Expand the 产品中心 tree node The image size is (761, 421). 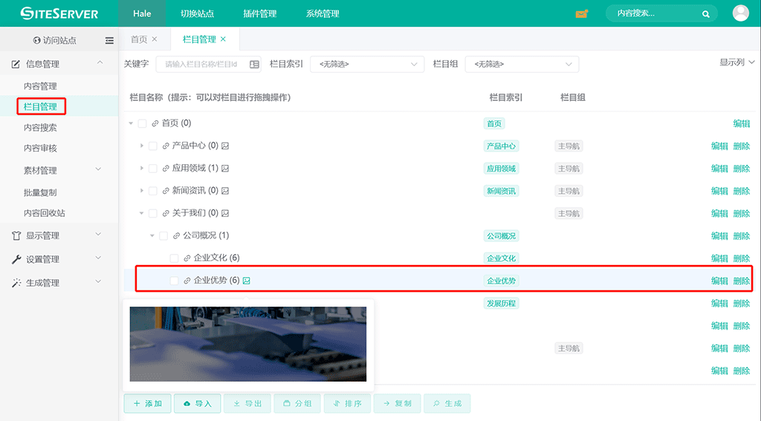(x=142, y=146)
